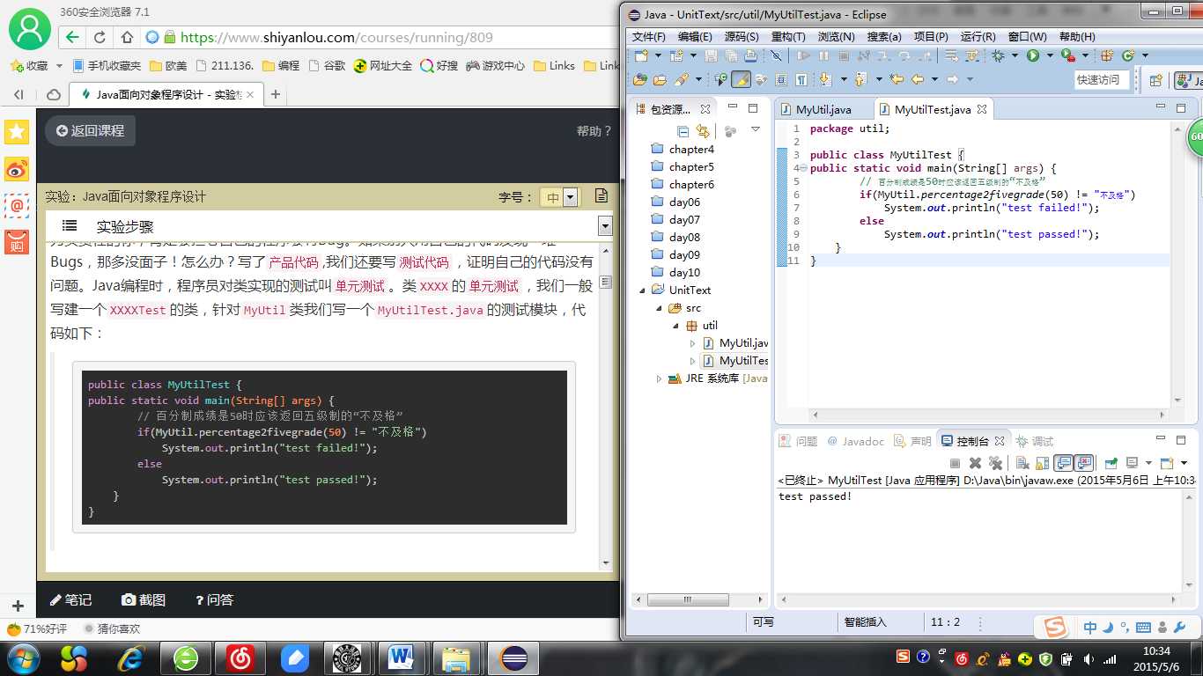Click the Show Whitespace Characters pilcrow icon
1203x676 pixels.
801,79
